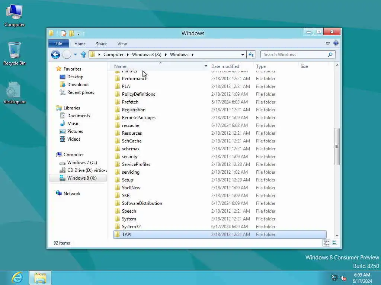
Task: Select Computer in navigation pane
Action: click(x=74, y=155)
